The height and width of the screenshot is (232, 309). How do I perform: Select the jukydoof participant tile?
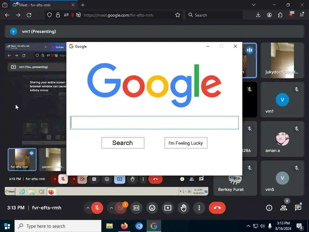282,60
